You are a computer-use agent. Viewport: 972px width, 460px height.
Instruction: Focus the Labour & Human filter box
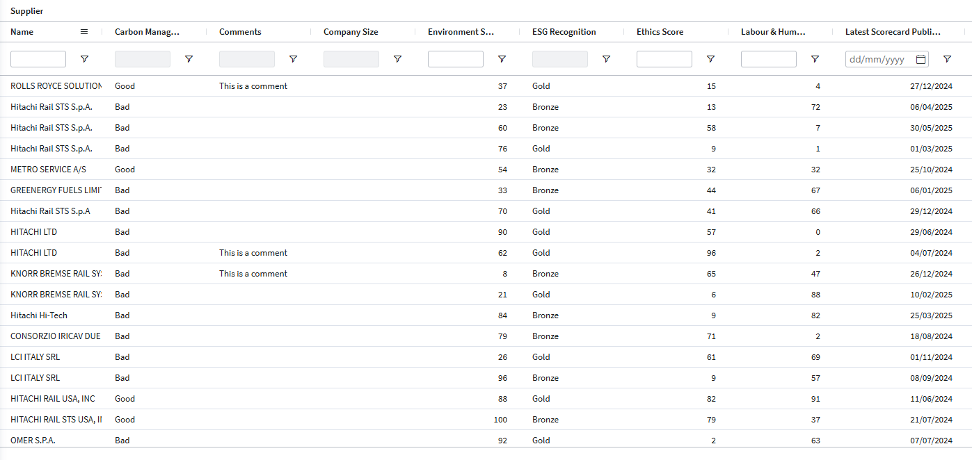(x=769, y=59)
